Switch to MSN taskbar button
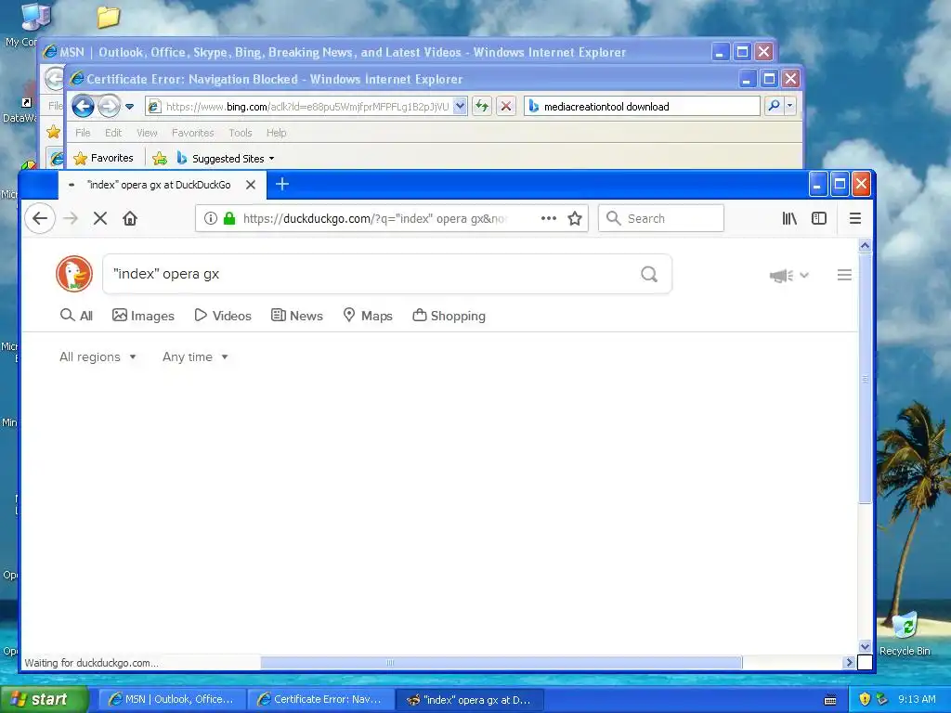The image size is (951, 713). tap(172, 700)
